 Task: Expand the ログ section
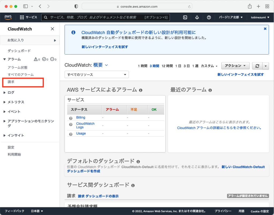5,93
